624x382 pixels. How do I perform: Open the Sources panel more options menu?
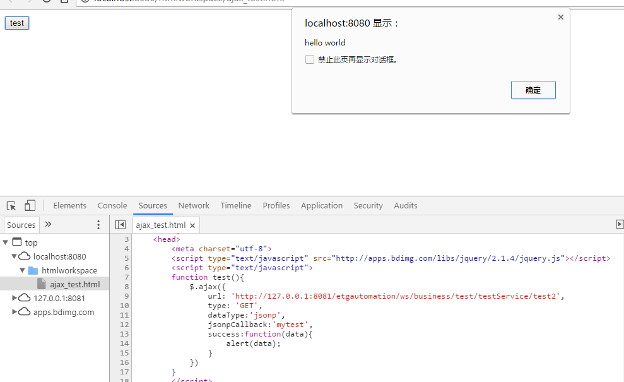tap(98, 225)
